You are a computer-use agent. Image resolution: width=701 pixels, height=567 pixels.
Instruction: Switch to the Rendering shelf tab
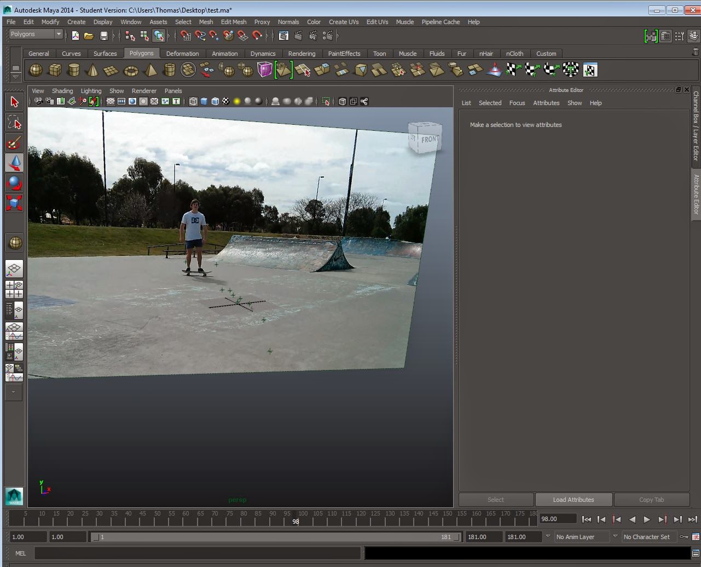click(302, 53)
